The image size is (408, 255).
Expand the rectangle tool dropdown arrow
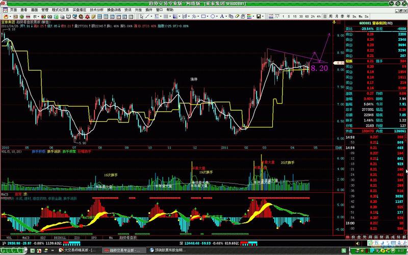coord(208,17)
